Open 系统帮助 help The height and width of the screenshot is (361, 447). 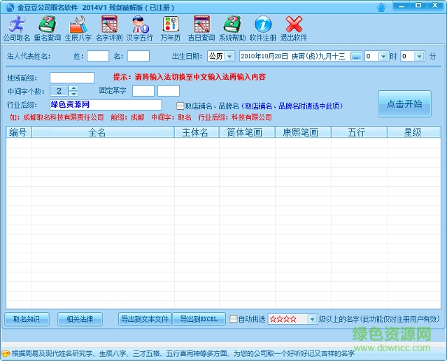(232, 28)
